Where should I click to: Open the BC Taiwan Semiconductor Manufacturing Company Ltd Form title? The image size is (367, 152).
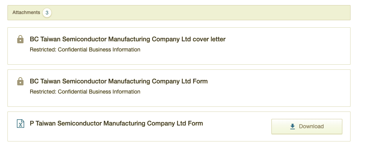point(119,81)
